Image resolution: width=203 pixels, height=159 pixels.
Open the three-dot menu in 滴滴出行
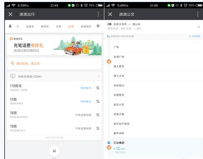[x=98, y=14]
